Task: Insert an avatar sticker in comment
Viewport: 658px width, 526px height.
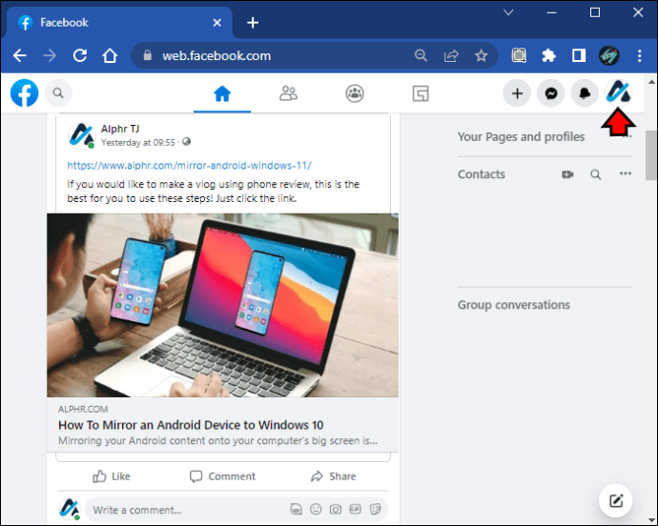Action: click(x=296, y=509)
